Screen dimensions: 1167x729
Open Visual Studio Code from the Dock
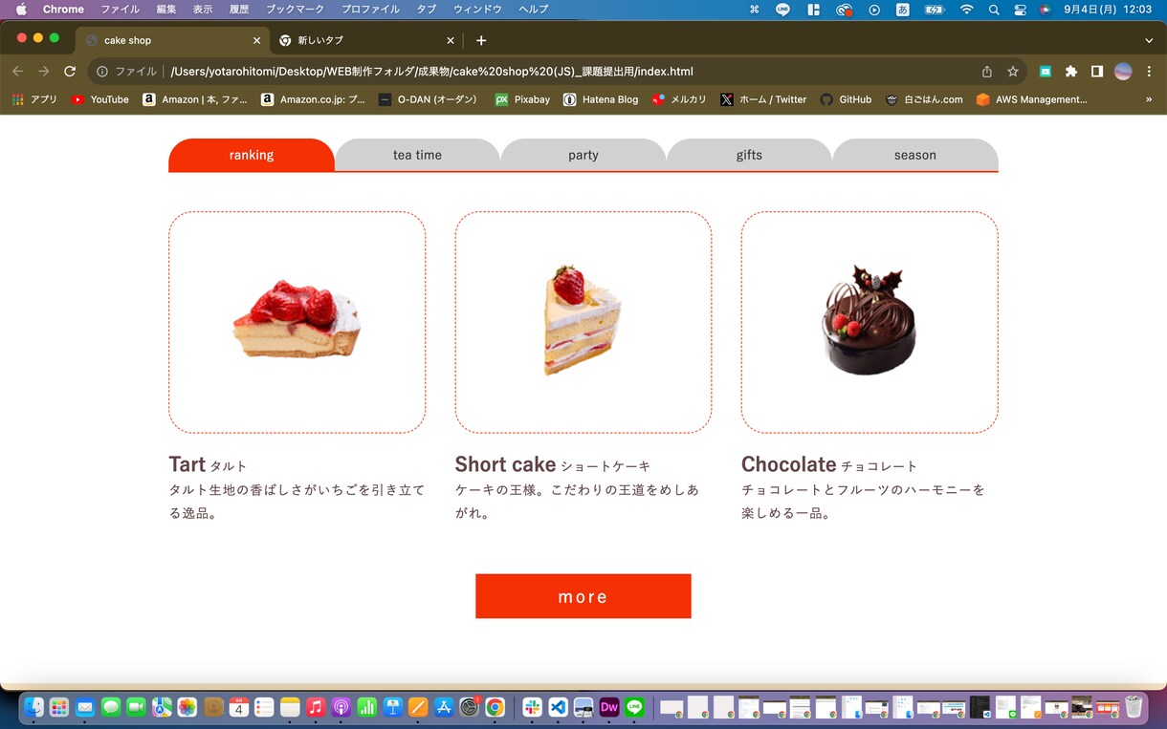coord(559,707)
